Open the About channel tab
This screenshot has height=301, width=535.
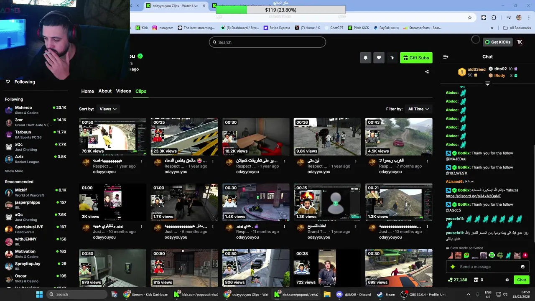(105, 91)
